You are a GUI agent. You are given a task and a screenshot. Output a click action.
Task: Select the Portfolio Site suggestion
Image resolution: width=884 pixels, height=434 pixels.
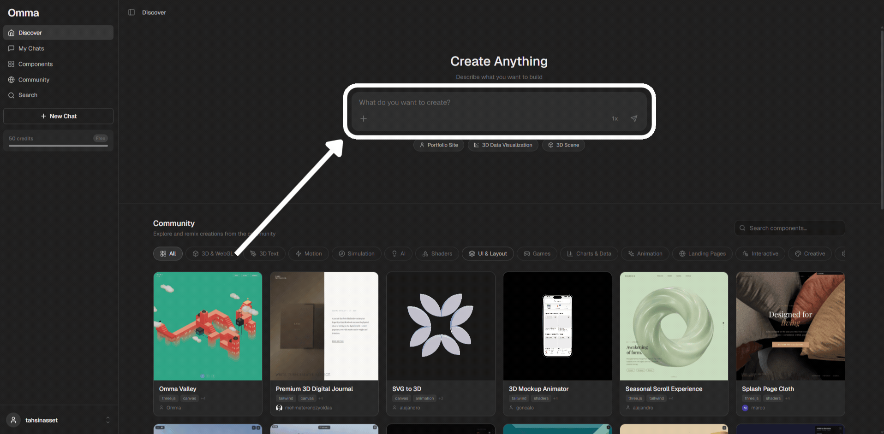[x=439, y=145]
